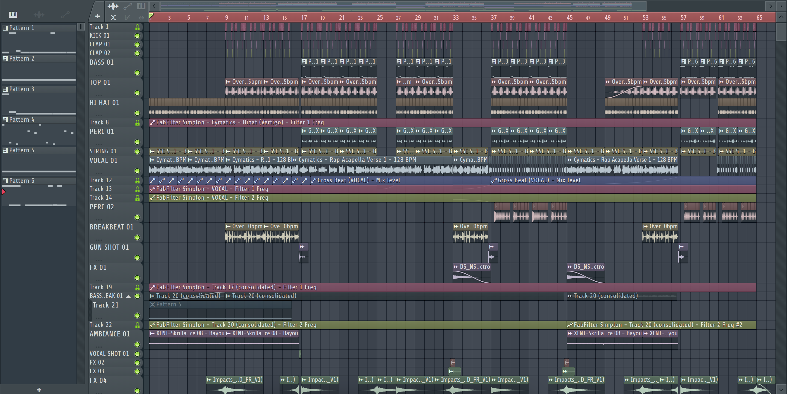Jump to bar 33 on the timeline

[x=456, y=18]
